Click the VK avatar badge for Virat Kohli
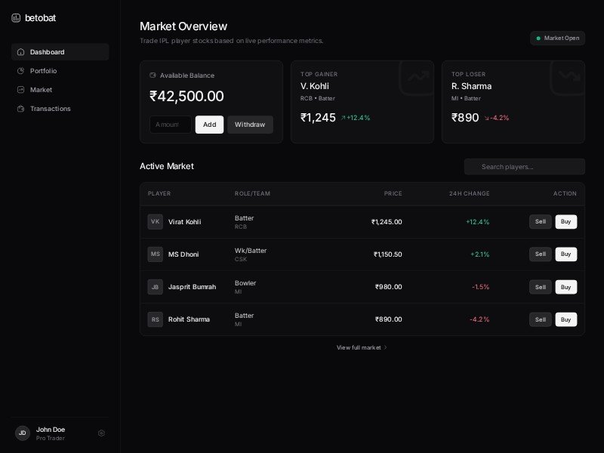This screenshot has height=453, width=604. click(155, 222)
